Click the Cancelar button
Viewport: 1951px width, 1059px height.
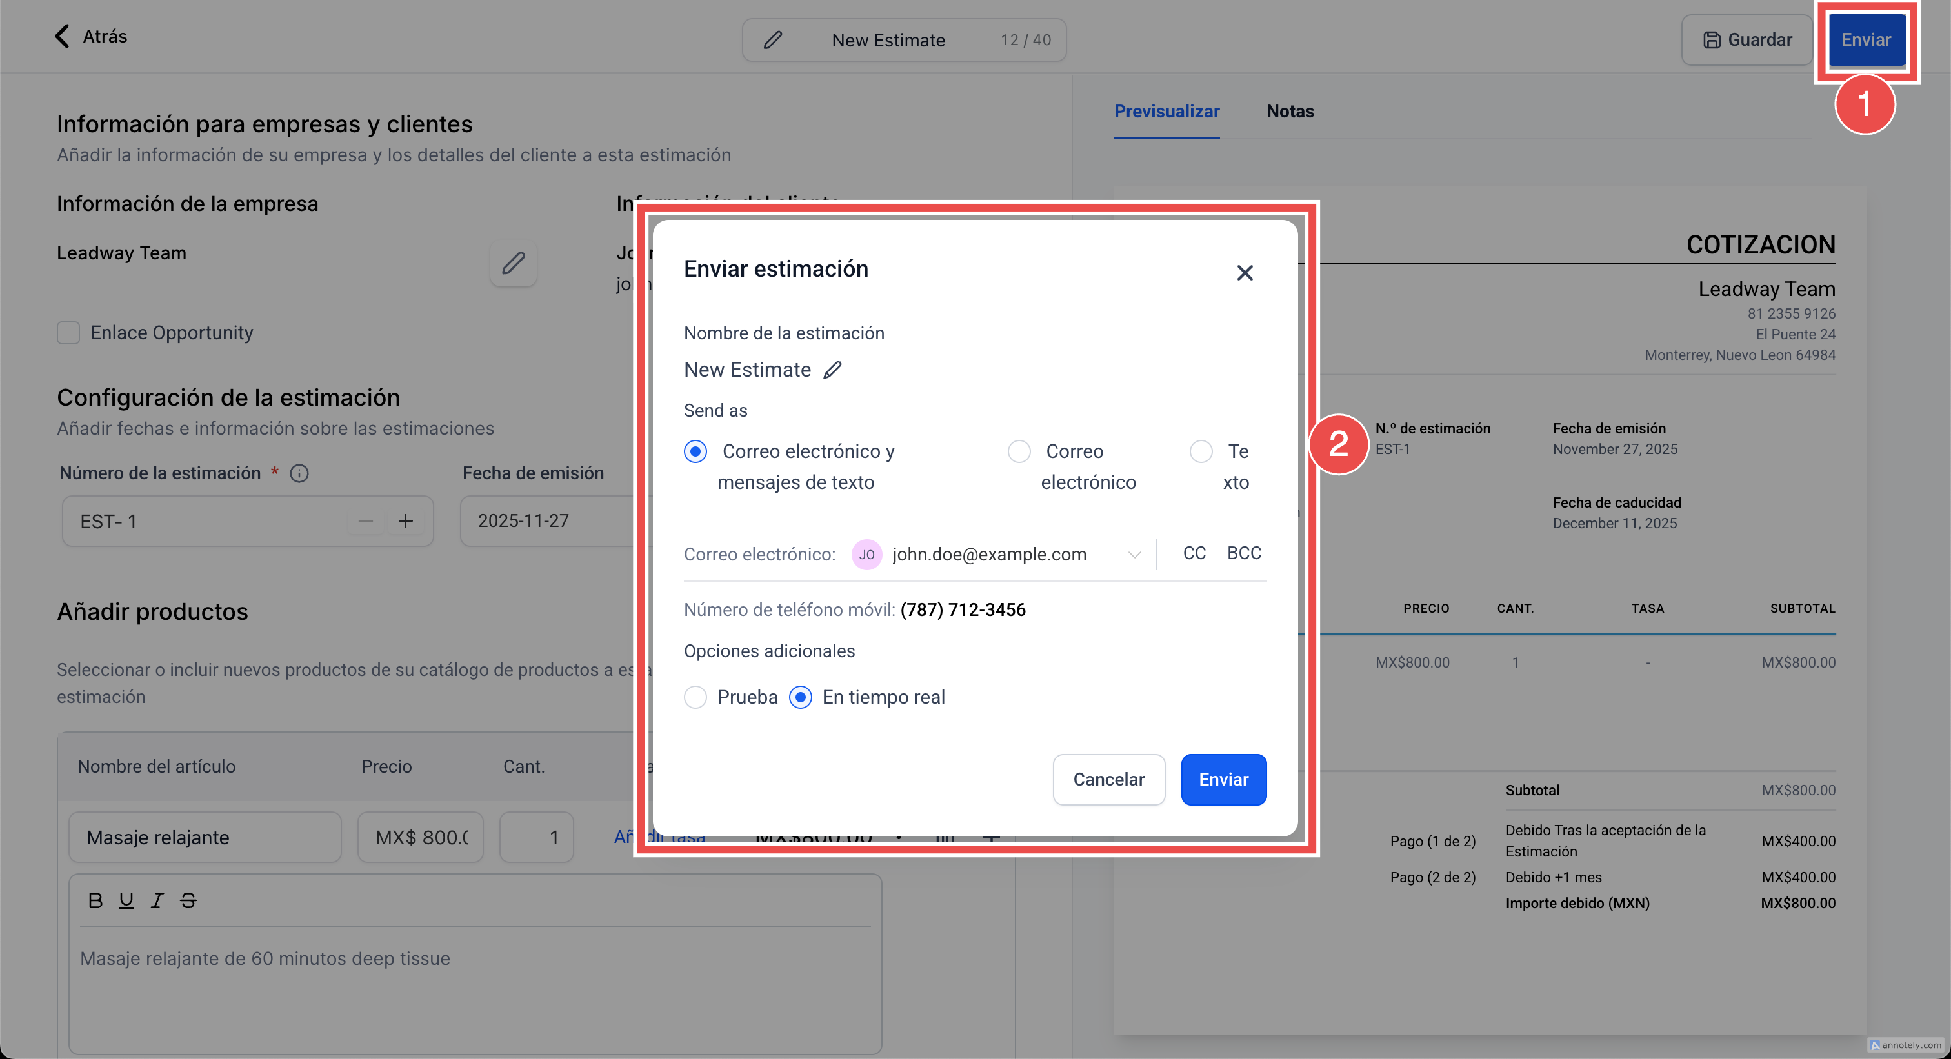point(1108,779)
